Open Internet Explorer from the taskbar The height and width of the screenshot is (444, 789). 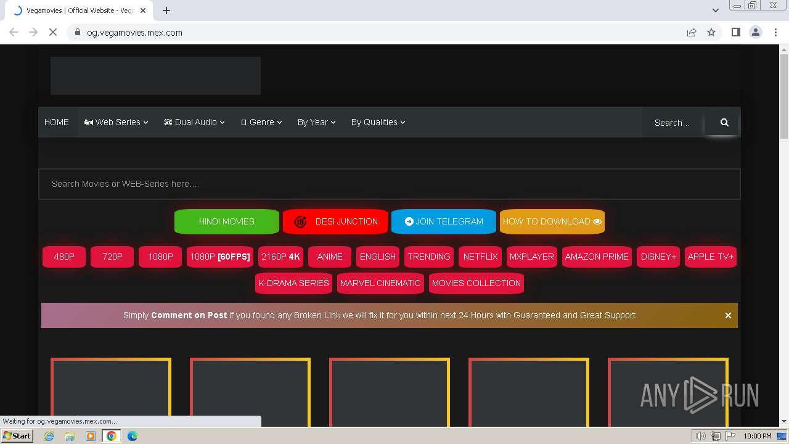(x=49, y=436)
